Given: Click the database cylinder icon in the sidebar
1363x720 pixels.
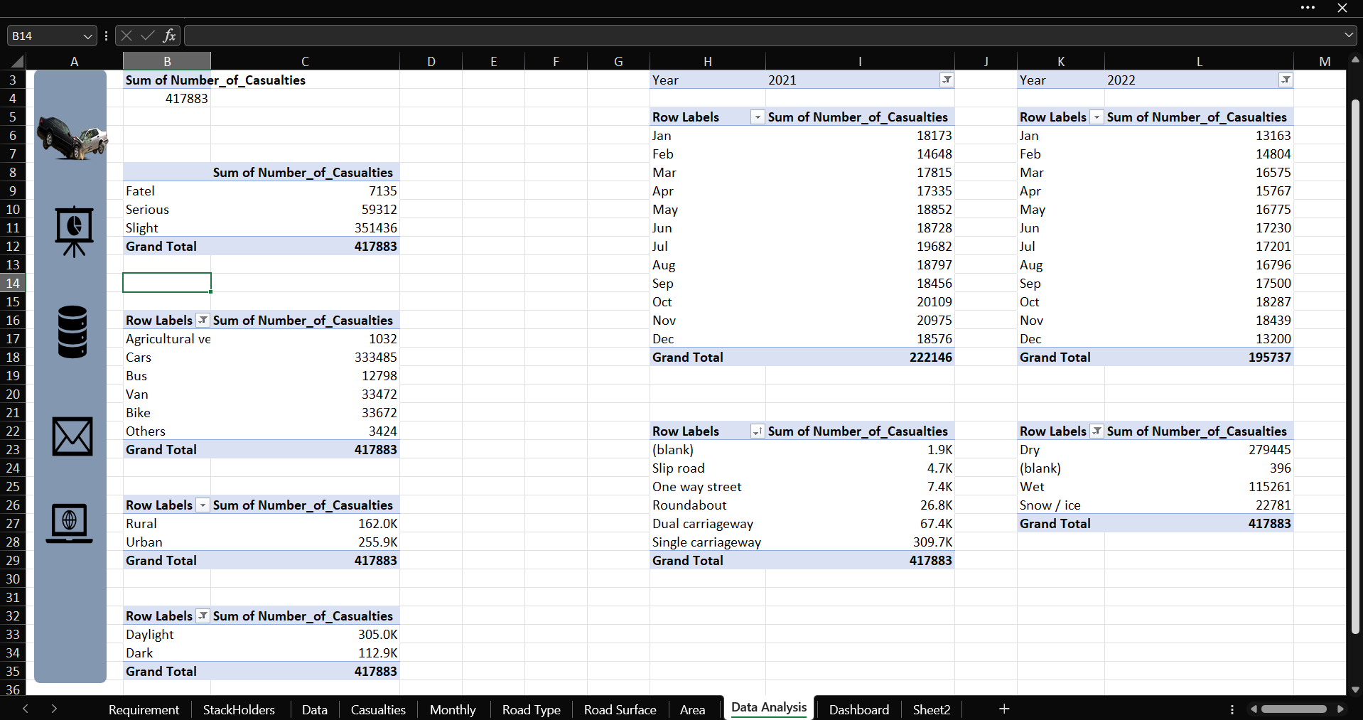Looking at the screenshot, I should pyautogui.click(x=71, y=332).
